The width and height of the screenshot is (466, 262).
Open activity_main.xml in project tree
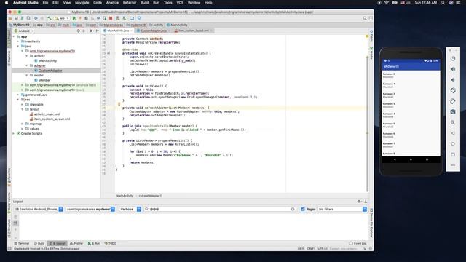pyautogui.click(x=47, y=114)
